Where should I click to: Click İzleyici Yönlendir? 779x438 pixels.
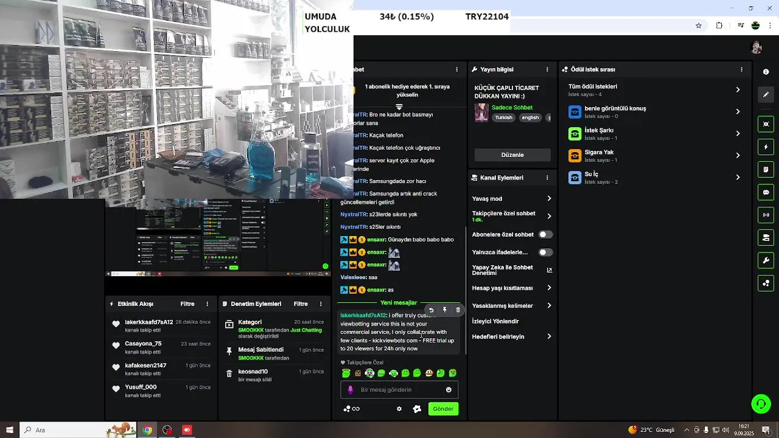point(495,321)
